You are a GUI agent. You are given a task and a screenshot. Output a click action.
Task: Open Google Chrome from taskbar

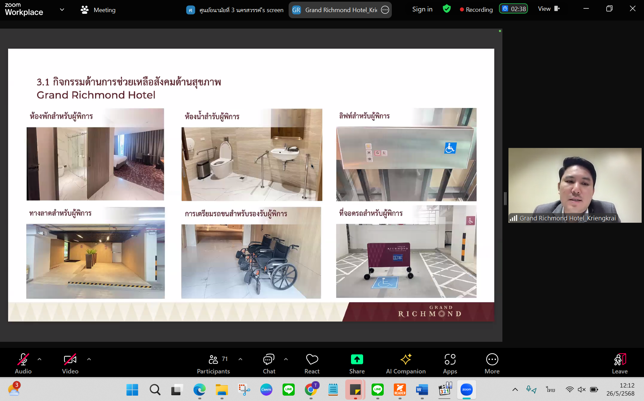pyautogui.click(x=311, y=390)
